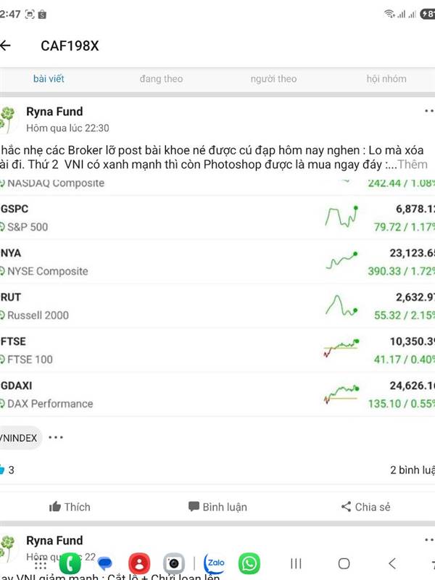Open the app drawer grid icon
The height and width of the screenshot is (580, 435).
[41, 564]
